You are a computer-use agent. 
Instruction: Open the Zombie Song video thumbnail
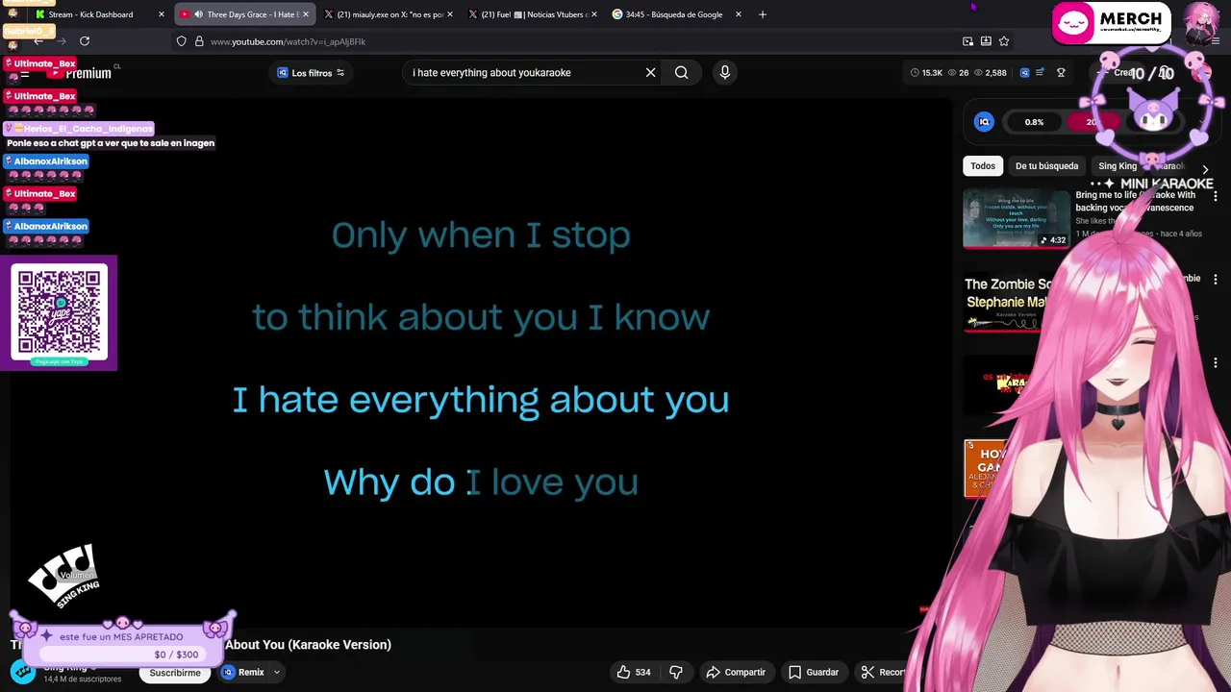point(1010,303)
